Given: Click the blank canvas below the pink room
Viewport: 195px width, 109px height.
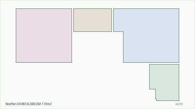Looking at the screenshot, I should [x=44, y=81].
